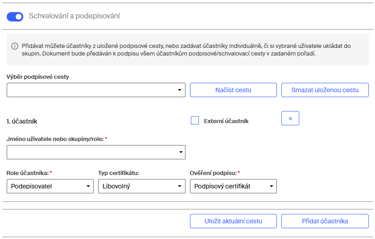Click the Načíst cestu button
The height and width of the screenshot is (239, 375).
coord(233,90)
